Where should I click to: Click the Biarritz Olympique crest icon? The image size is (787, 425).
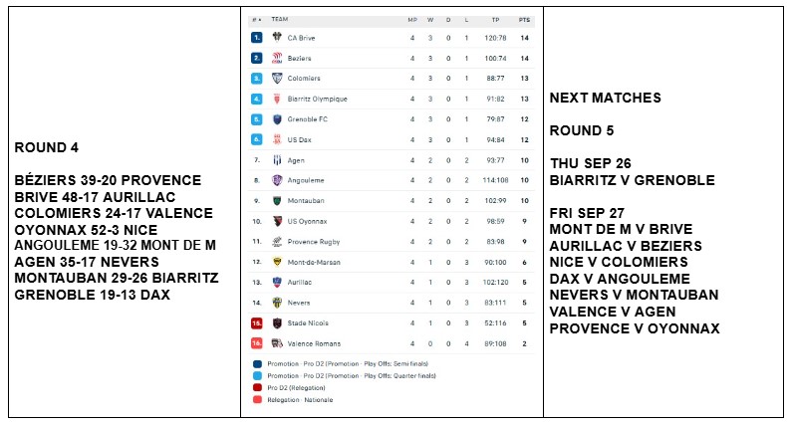pos(277,99)
